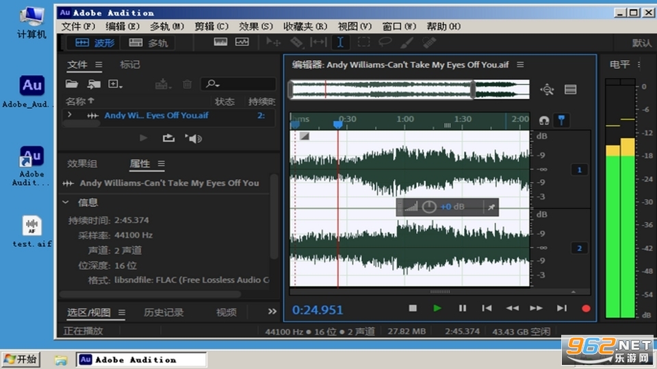Image resolution: width=657 pixels, height=369 pixels.
Task: Open the 收藏夹 menu
Action: pyautogui.click(x=305, y=27)
